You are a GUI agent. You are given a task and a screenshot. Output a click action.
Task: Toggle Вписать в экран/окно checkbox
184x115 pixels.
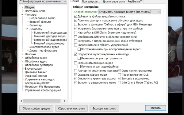tap(120, 79)
